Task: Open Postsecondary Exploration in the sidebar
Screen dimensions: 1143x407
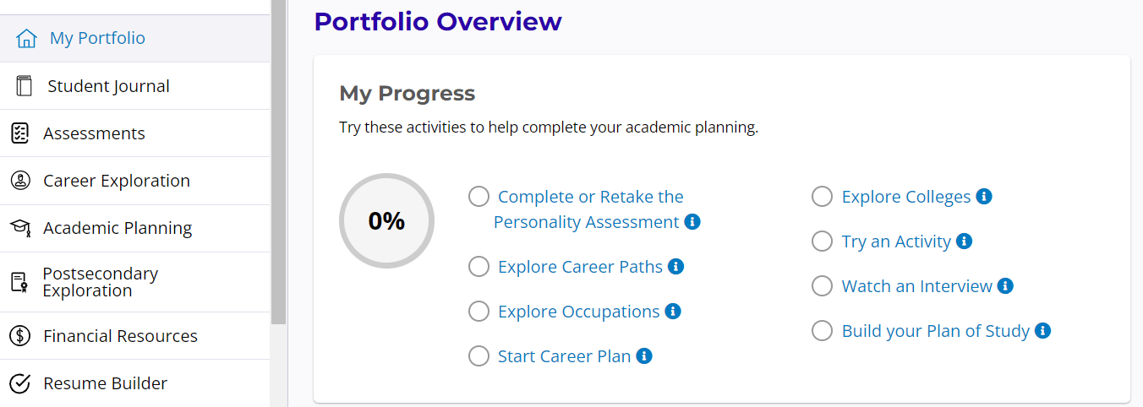Action: point(100,282)
